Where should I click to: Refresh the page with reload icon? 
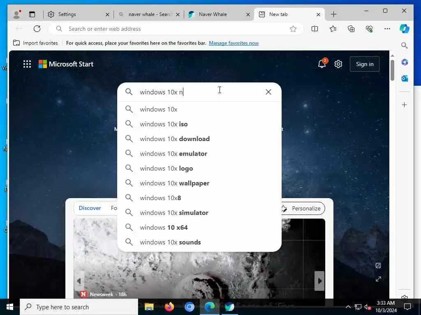click(x=37, y=29)
